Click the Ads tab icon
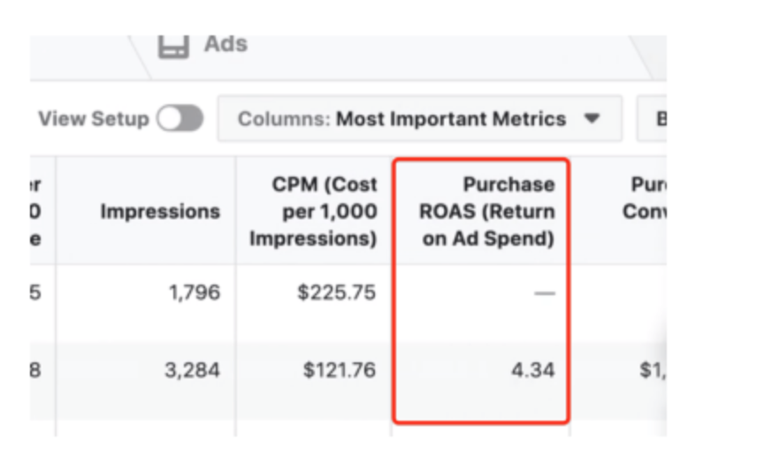This screenshot has width=757, height=456. pyautogui.click(x=173, y=45)
